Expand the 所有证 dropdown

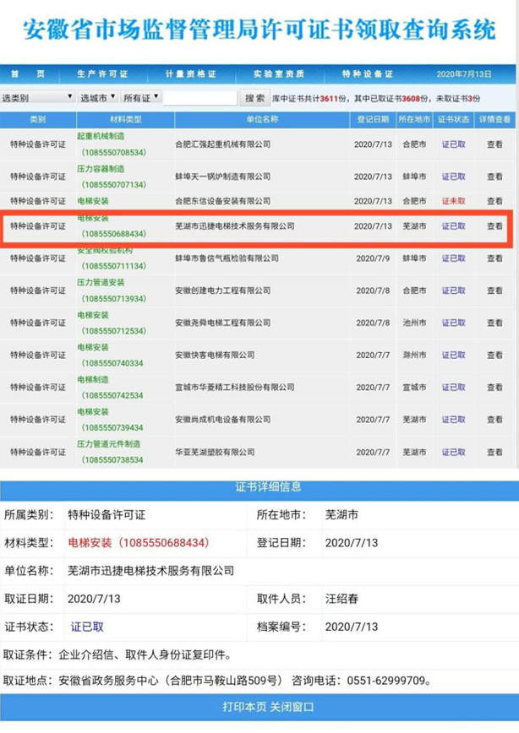[x=141, y=98]
